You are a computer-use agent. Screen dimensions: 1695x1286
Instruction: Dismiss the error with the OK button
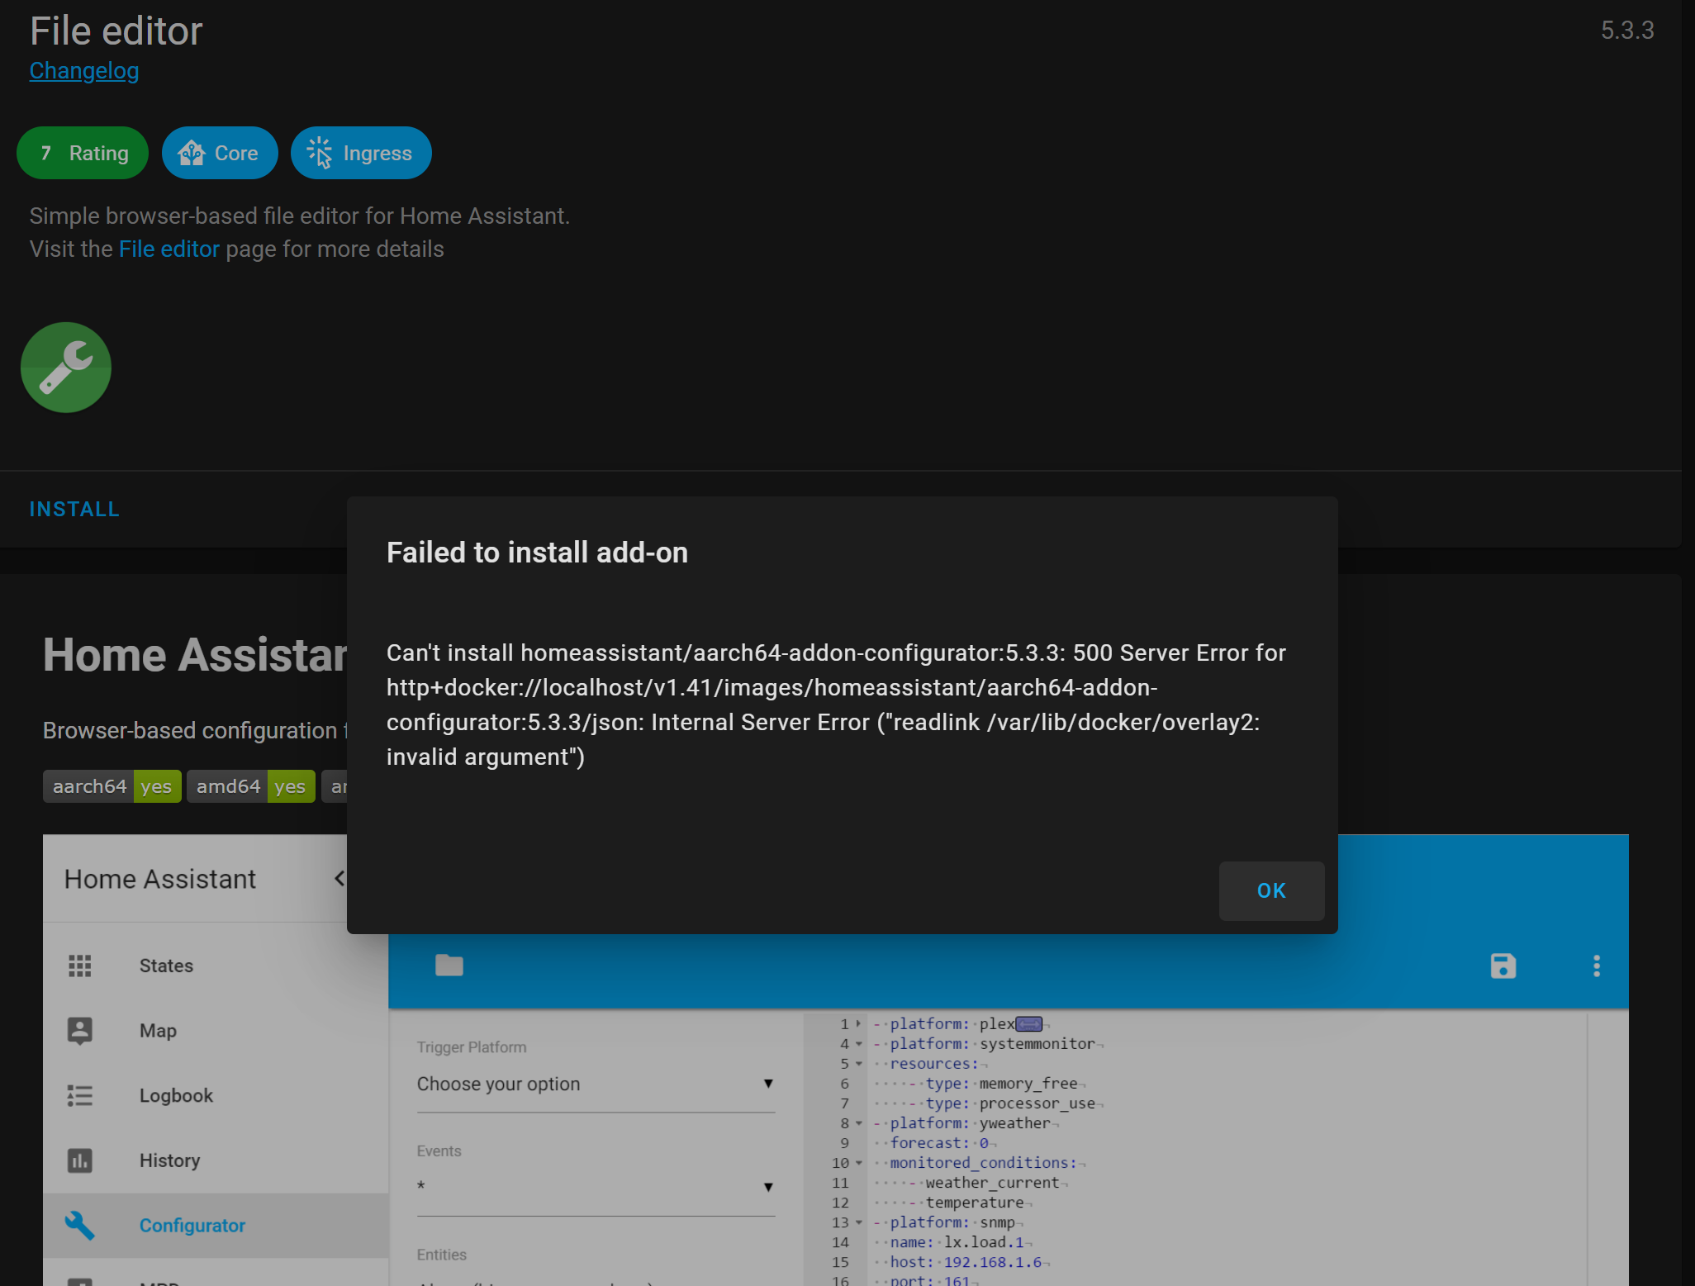pos(1271,891)
